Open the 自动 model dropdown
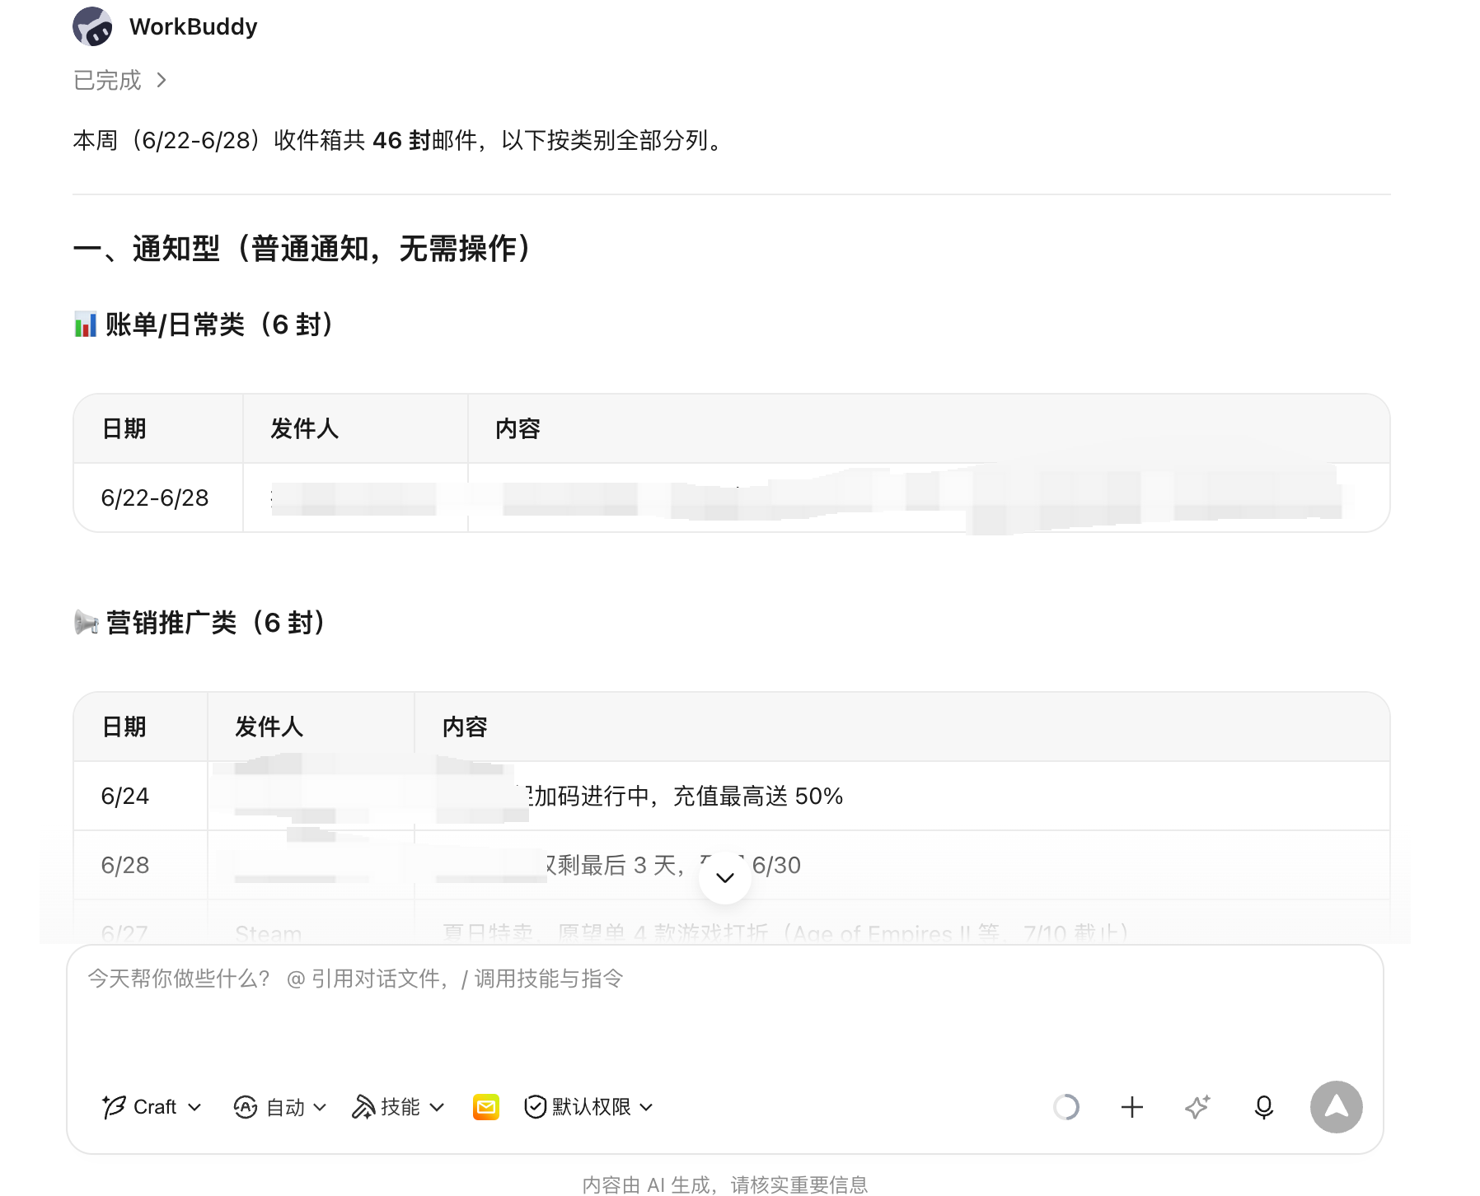 click(280, 1107)
